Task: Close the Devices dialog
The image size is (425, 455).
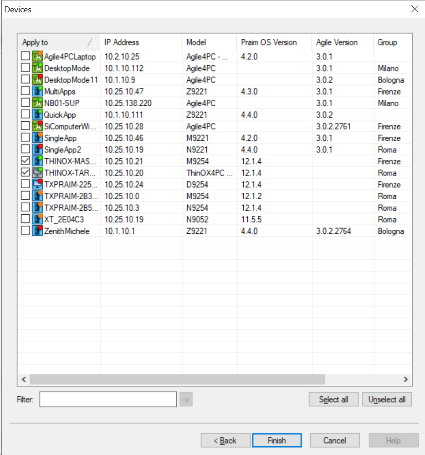Action: coord(415,9)
